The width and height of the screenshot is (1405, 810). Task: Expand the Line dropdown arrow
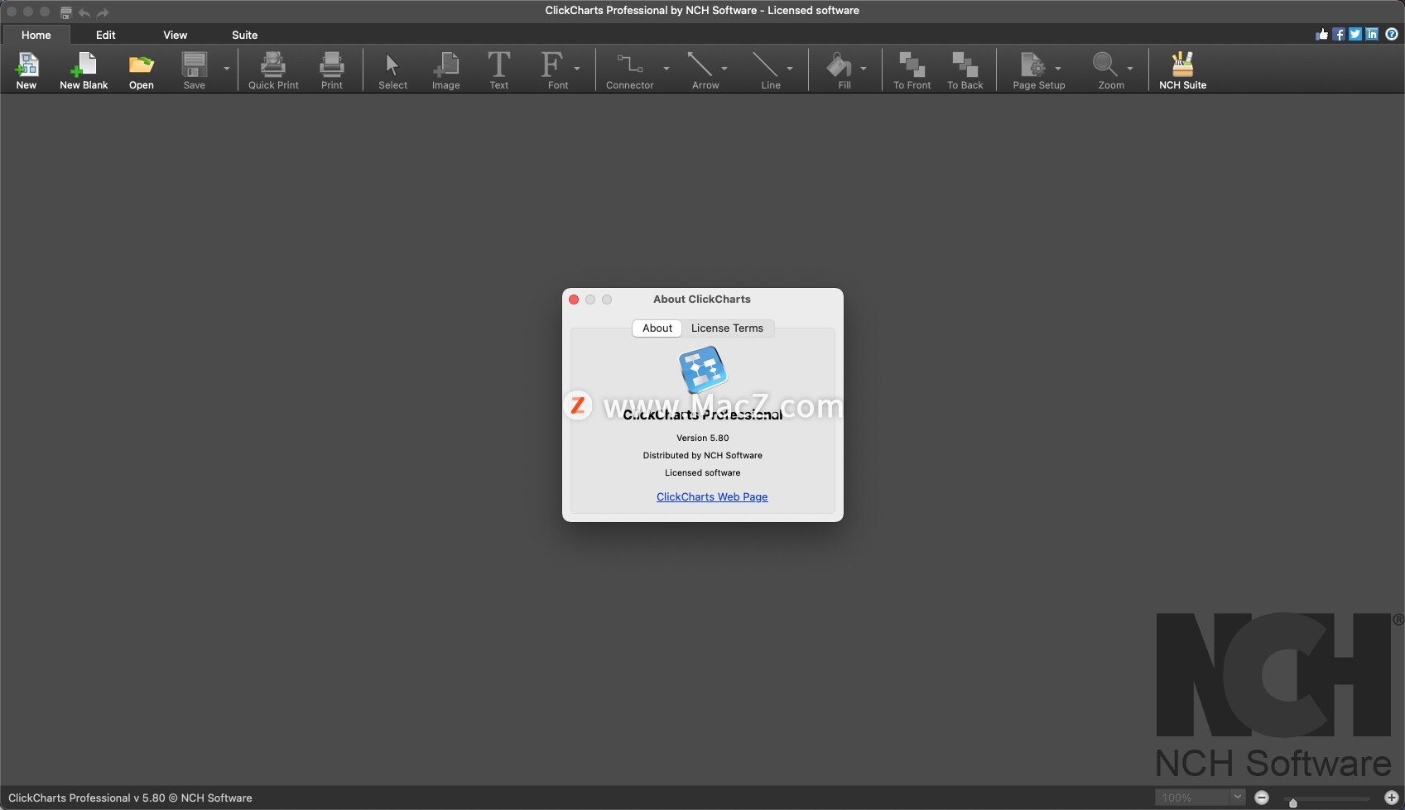(x=790, y=69)
